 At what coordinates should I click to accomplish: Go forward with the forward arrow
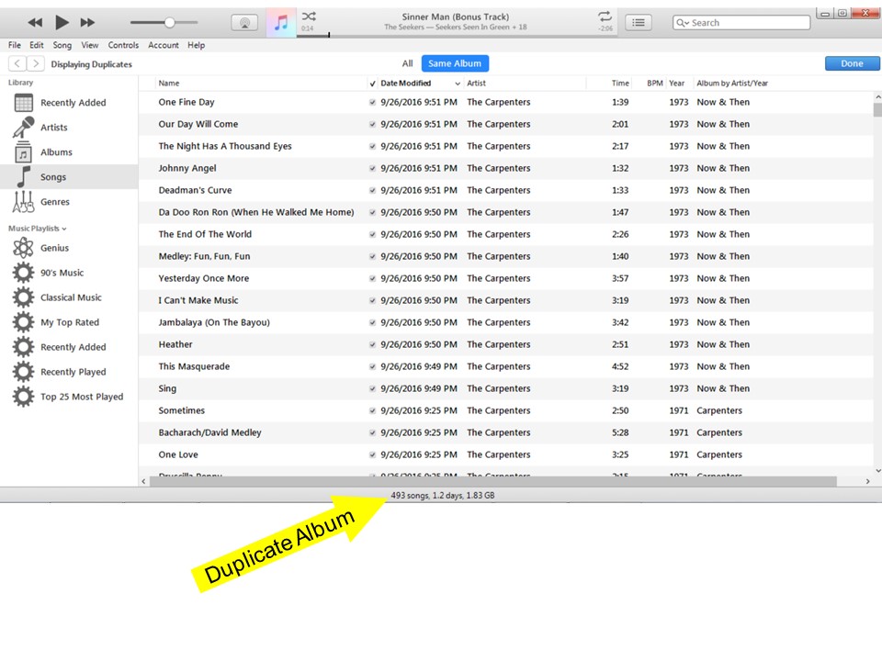(36, 63)
